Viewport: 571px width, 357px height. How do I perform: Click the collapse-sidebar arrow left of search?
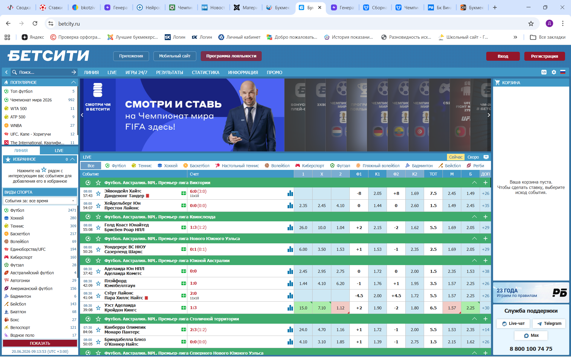click(6, 72)
